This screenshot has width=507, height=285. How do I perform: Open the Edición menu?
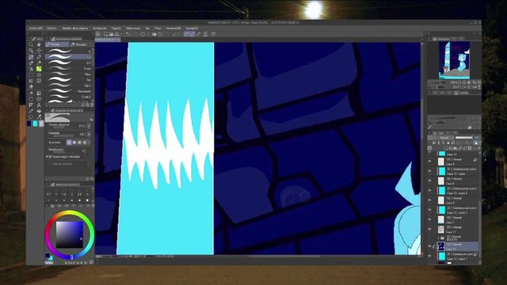click(51, 28)
